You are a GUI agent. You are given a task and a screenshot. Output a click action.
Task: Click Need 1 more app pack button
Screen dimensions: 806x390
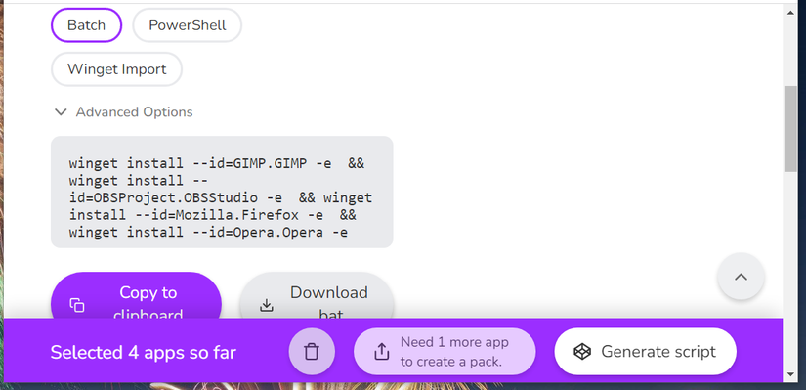[x=445, y=352]
